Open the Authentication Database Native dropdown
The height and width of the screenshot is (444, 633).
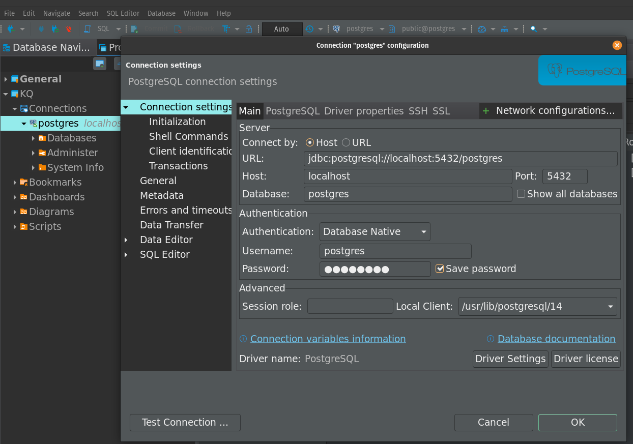[375, 231]
